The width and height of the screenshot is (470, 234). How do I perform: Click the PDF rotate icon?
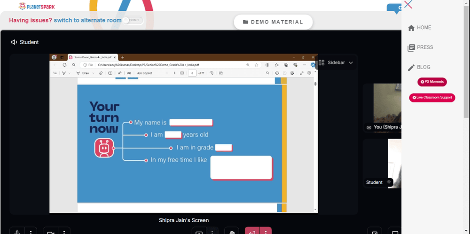(x=211, y=73)
